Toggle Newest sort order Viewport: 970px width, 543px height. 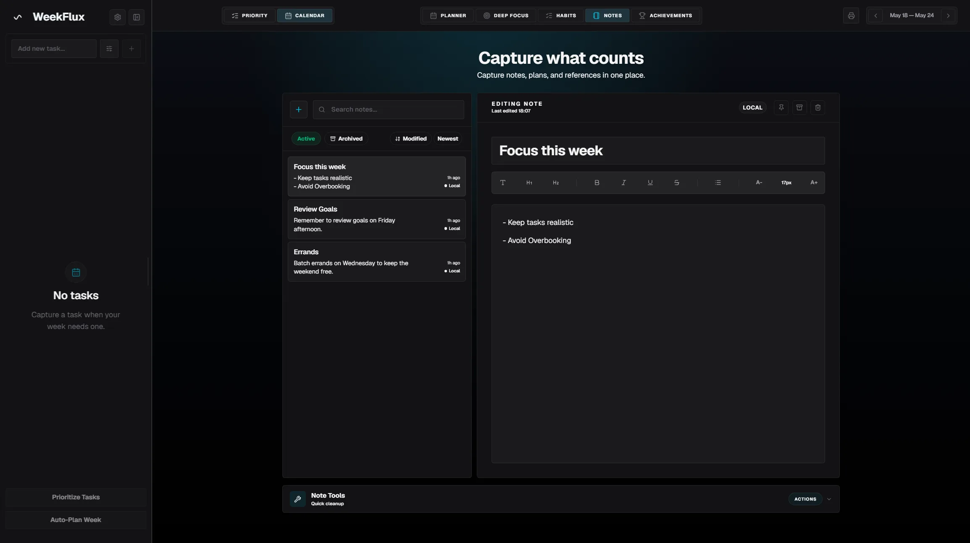[448, 138]
